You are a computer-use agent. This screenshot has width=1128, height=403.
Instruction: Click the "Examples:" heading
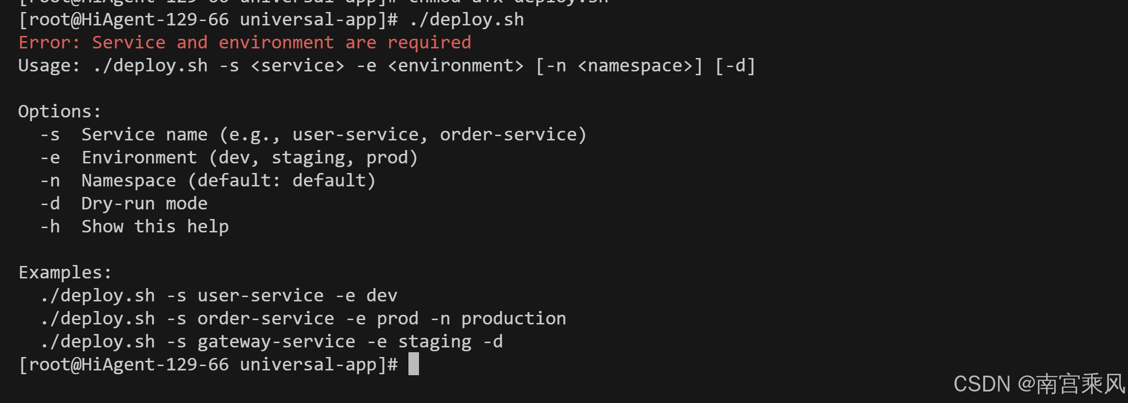pyautogui.click(x=65, y=273)
